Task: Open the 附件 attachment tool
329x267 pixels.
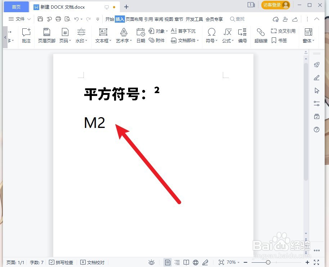Action: point(156,40)
